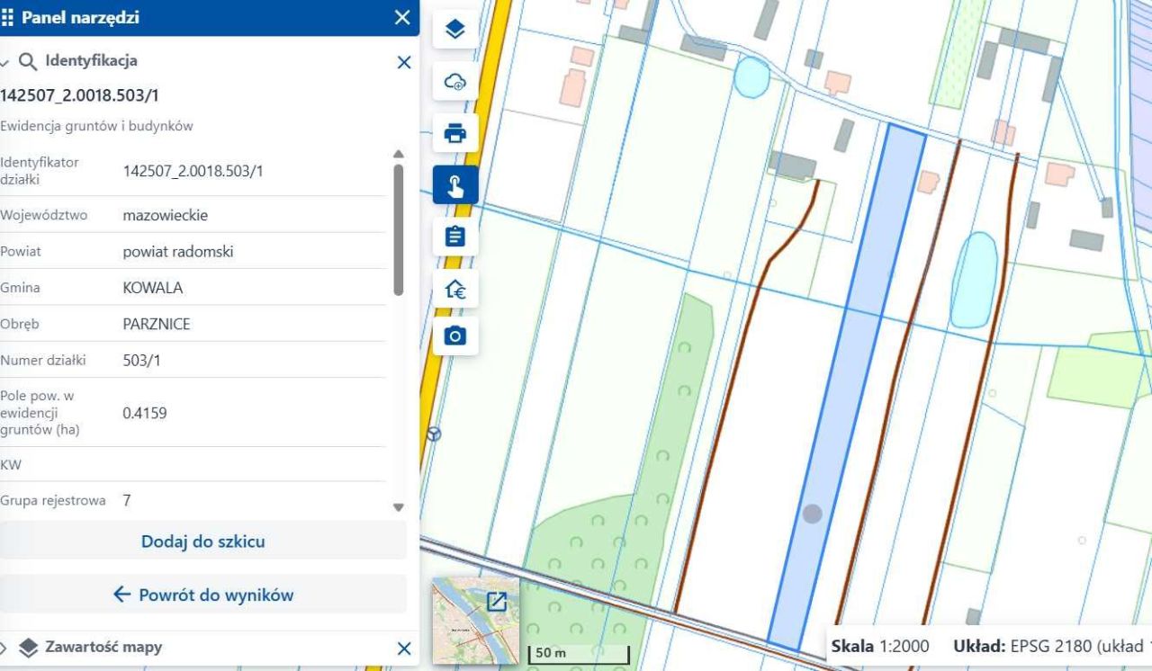
Task: Click the 50 m scale bar
Action: (x=577, y=655)
